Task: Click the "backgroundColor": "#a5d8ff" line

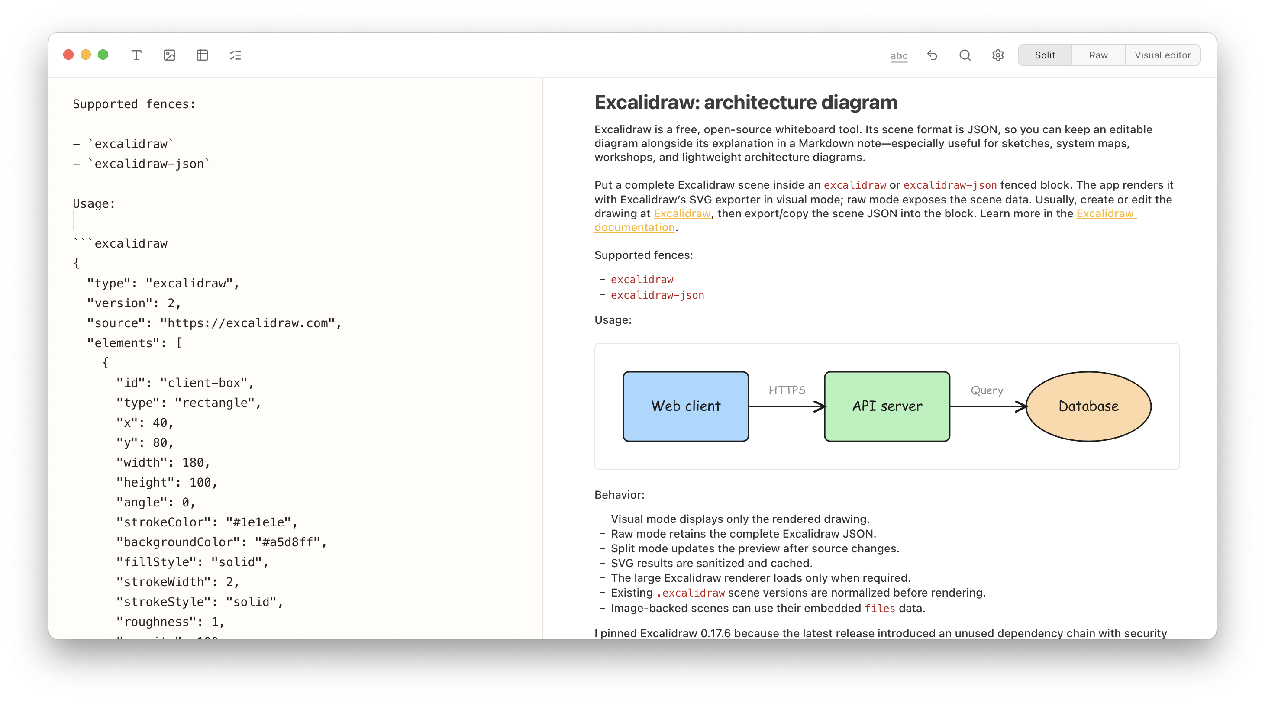Action: 222,542
